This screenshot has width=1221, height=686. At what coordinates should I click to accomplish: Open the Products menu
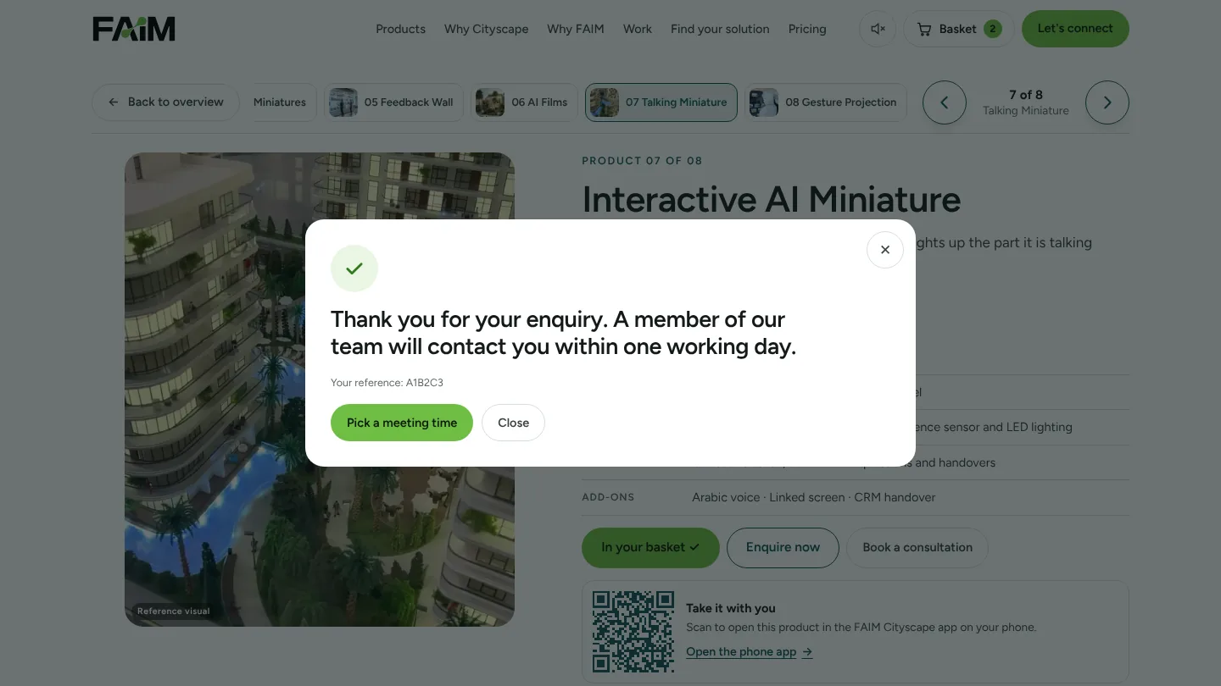400,29
